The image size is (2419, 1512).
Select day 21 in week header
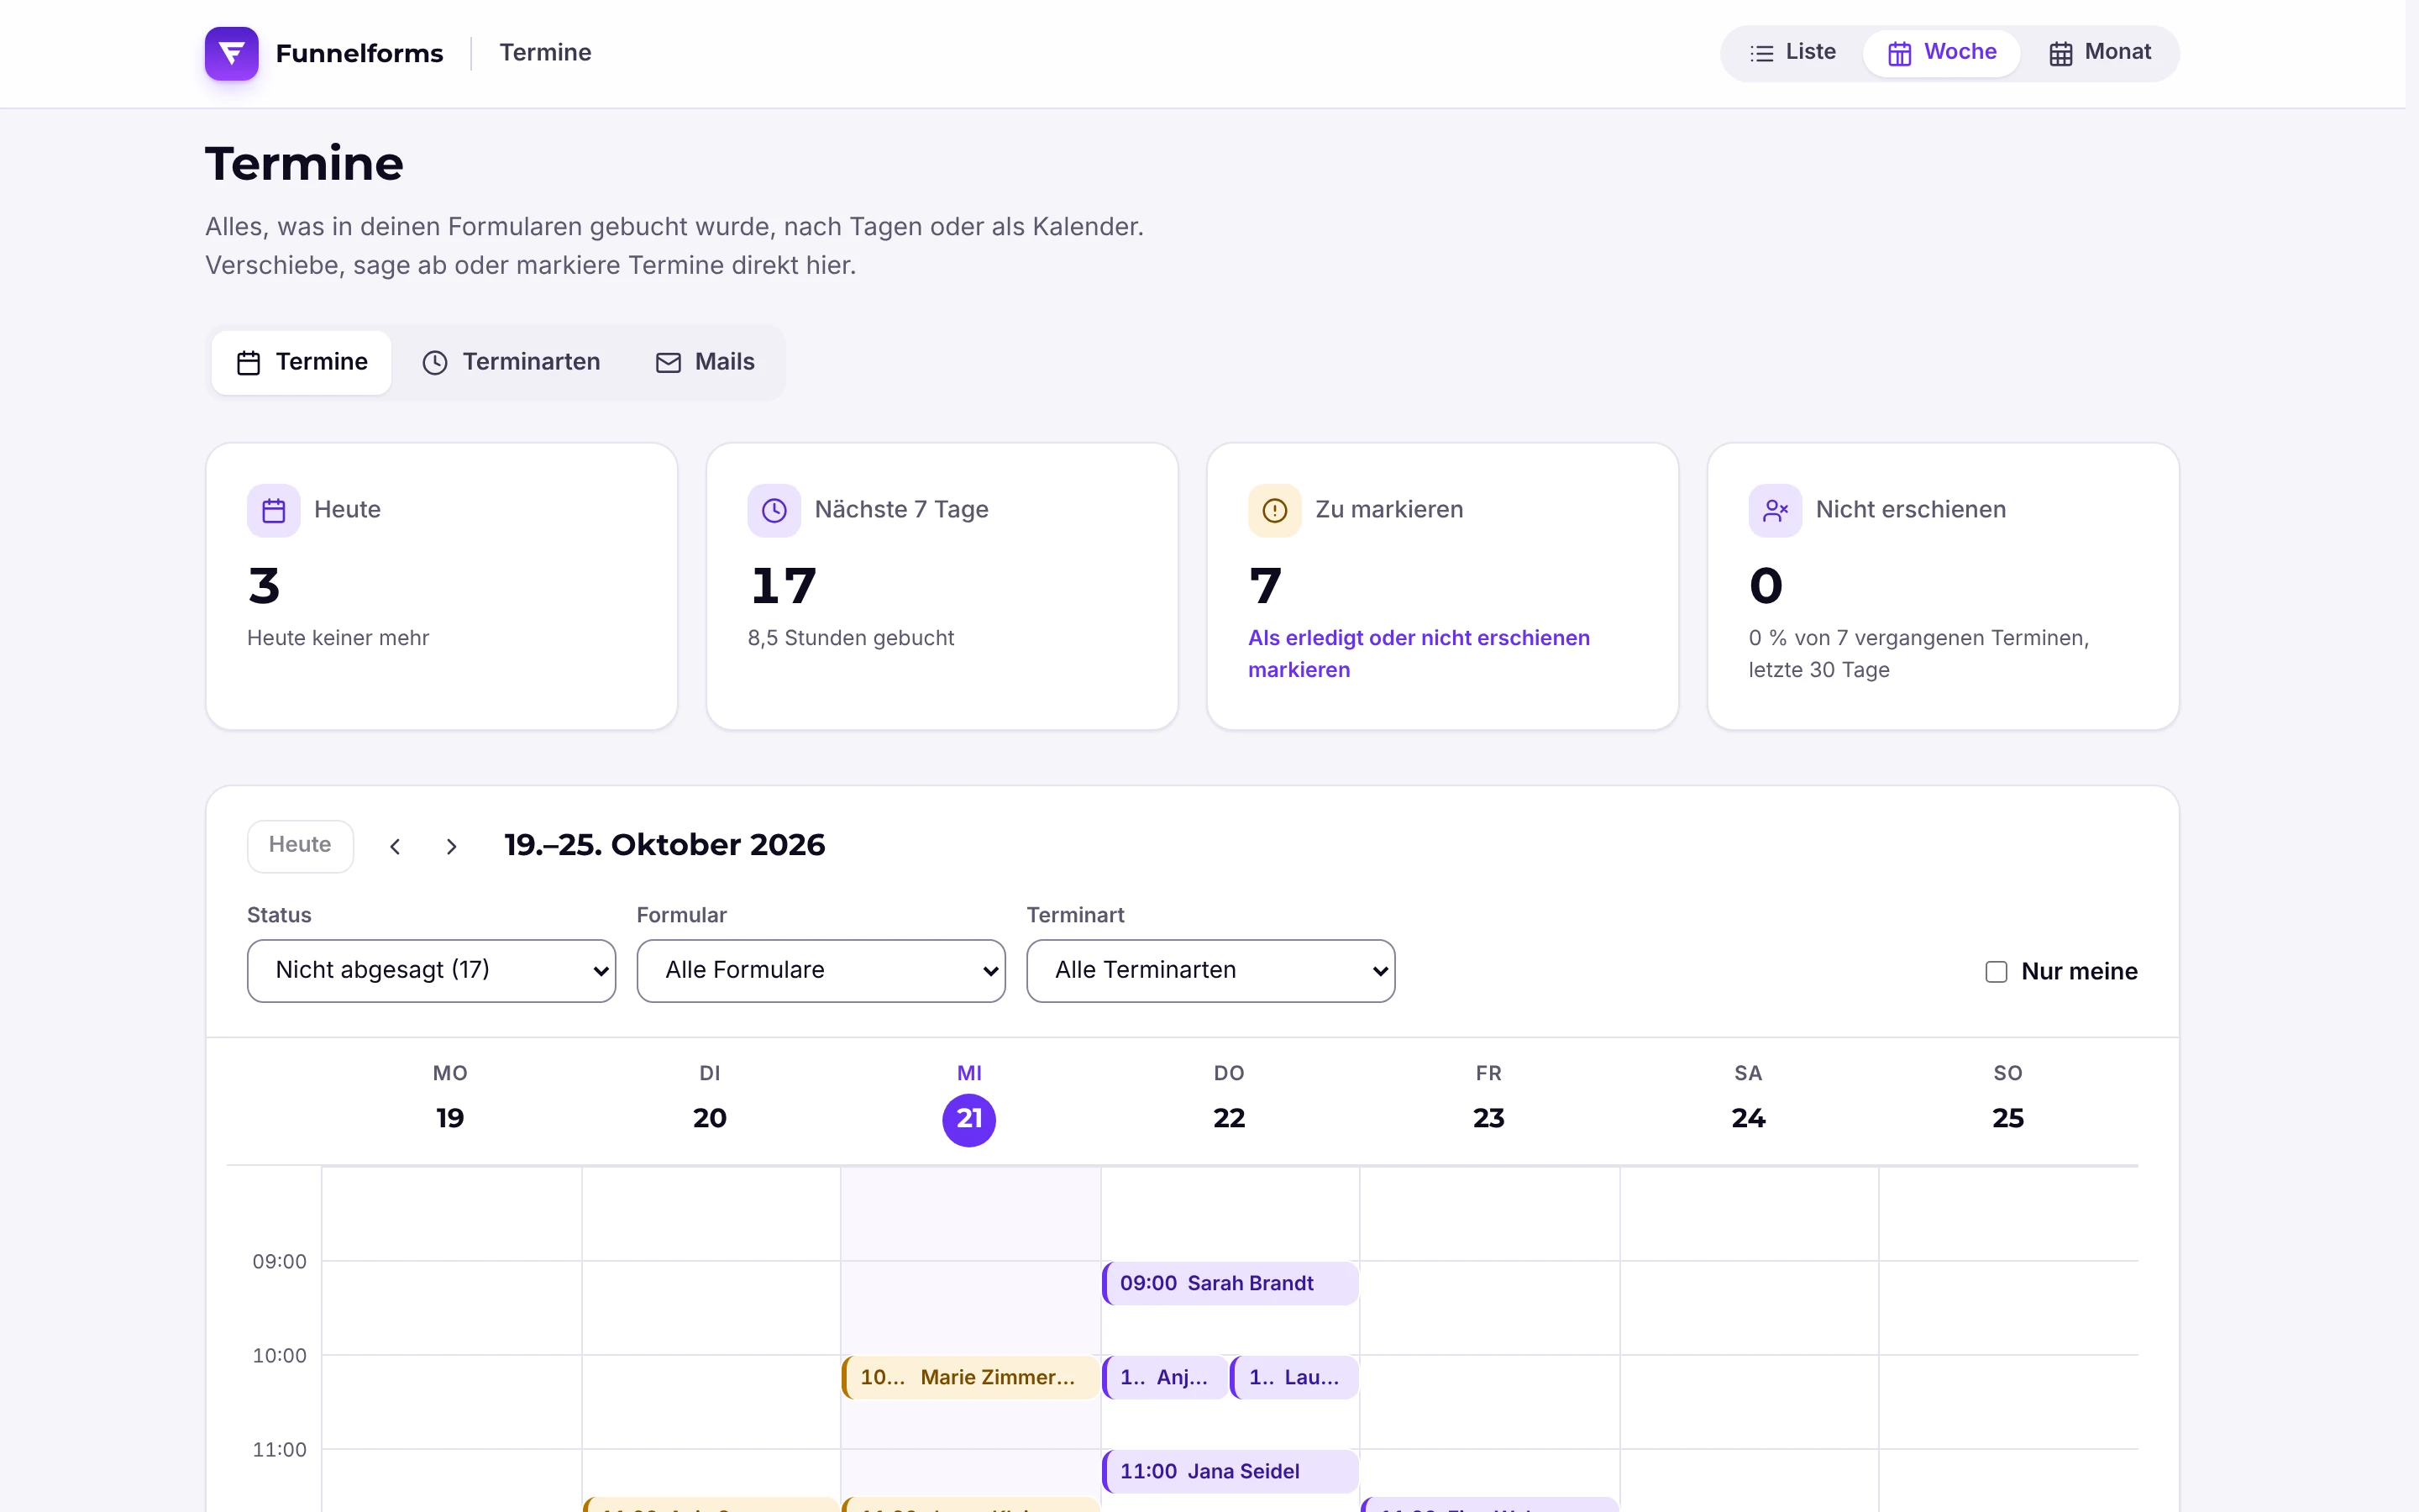pos(968,1118)
